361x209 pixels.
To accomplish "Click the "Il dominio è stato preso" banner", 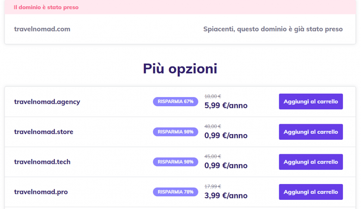I will point(46,7).
